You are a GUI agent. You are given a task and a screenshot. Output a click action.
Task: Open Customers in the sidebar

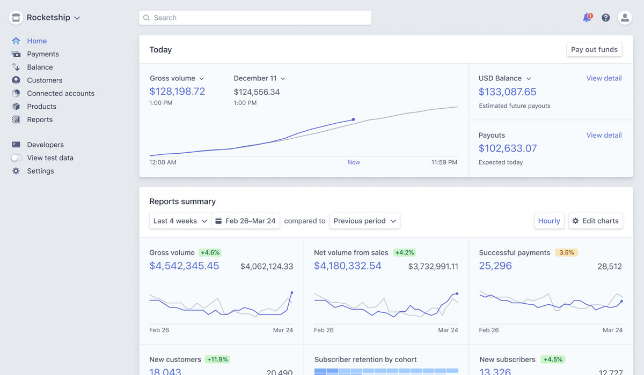click(45, 80)
